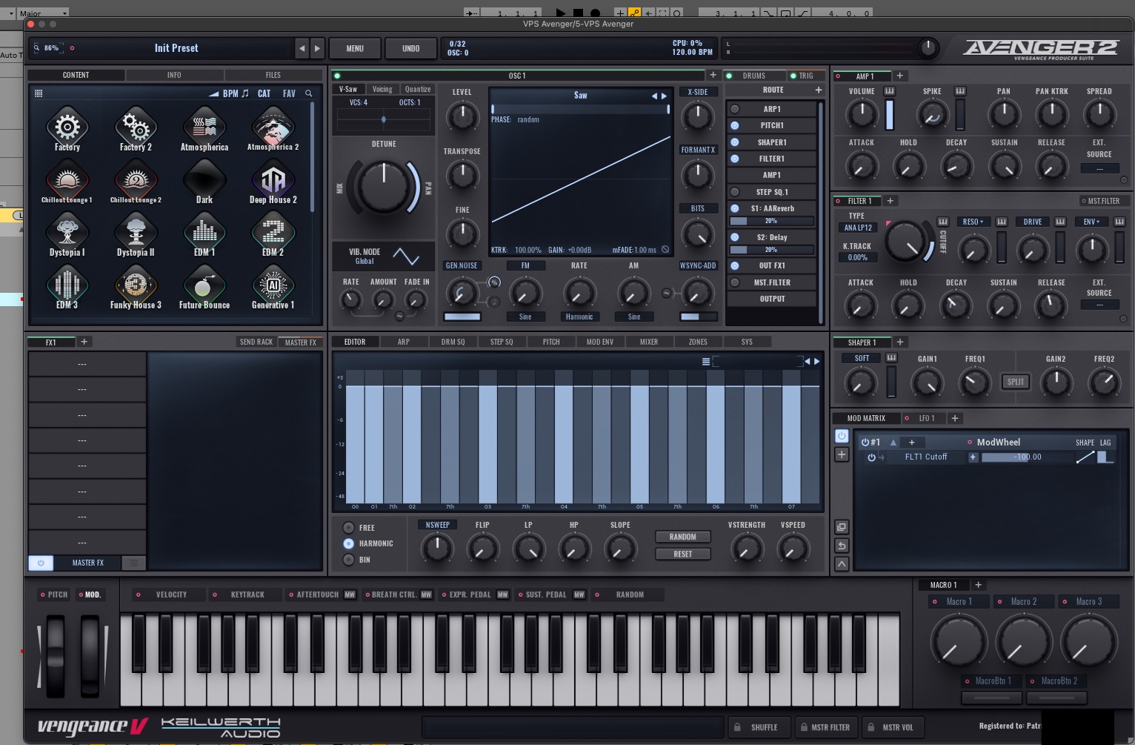This screenshot has width=1135, height=745.
Task: Adjust the FLT1 Cutoff mod amount slider
Action: coord(1028,457)
